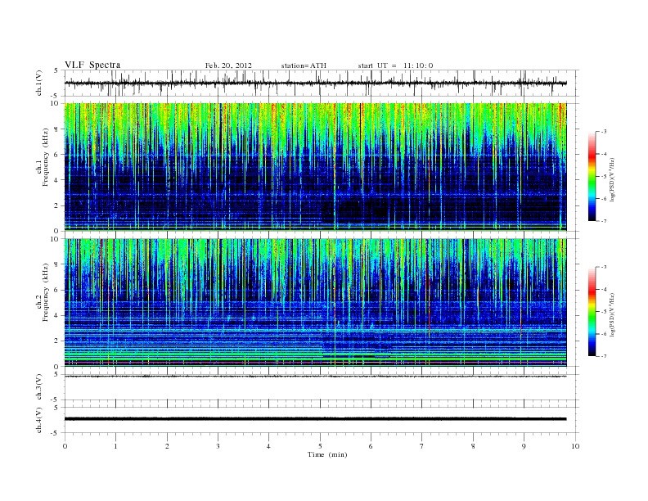Click the time axis tick label "10"

tap(575, 446)
